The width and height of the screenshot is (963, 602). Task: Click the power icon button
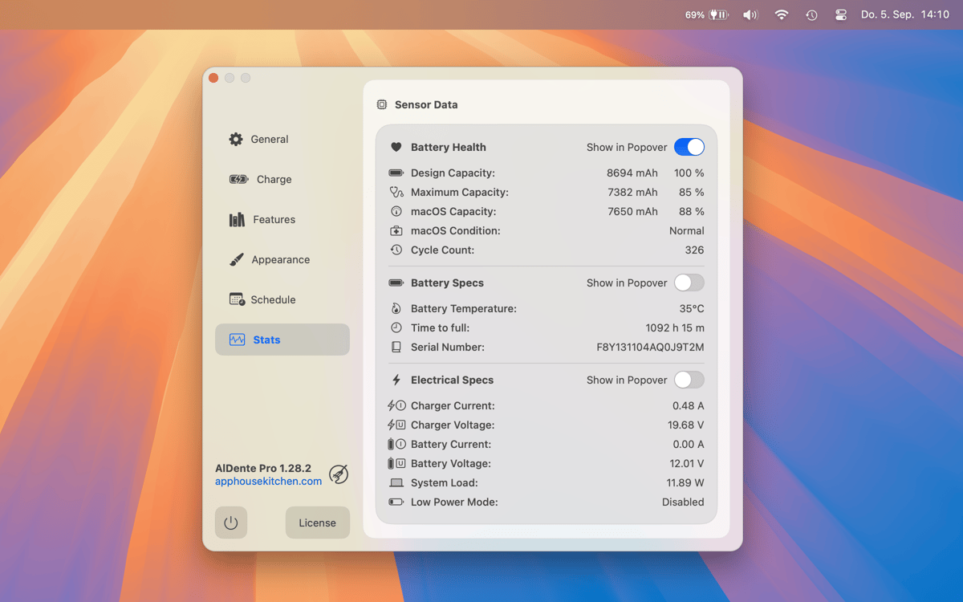point(231,523)
